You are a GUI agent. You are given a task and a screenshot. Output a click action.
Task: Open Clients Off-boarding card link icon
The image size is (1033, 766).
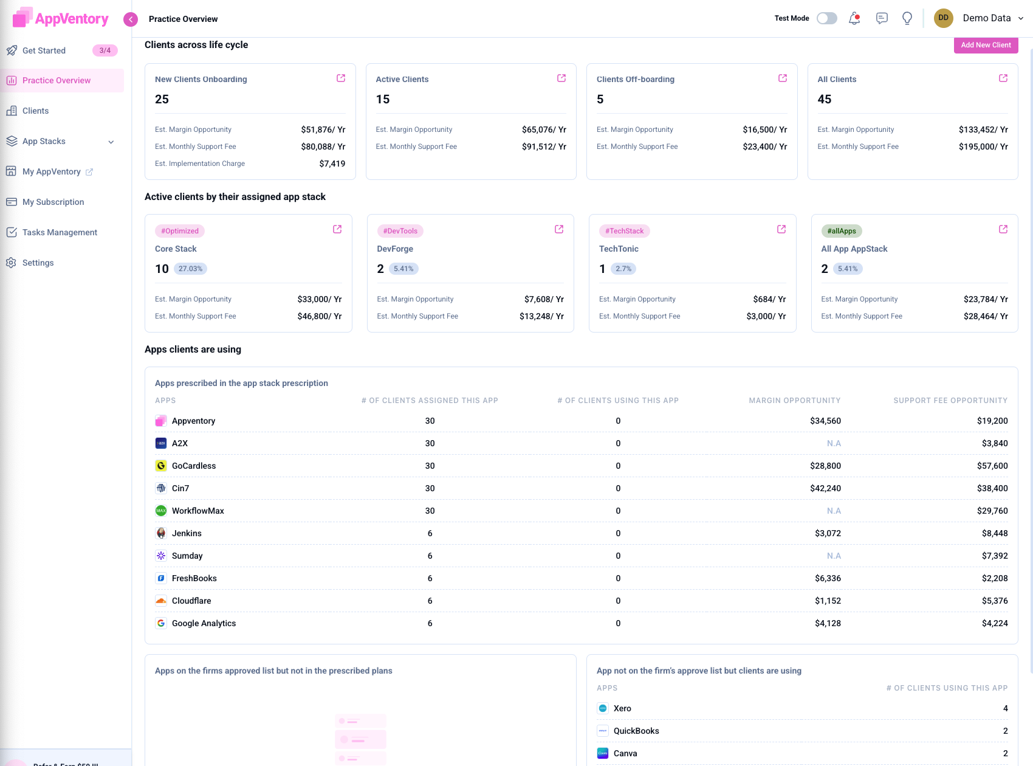(783, 78)
